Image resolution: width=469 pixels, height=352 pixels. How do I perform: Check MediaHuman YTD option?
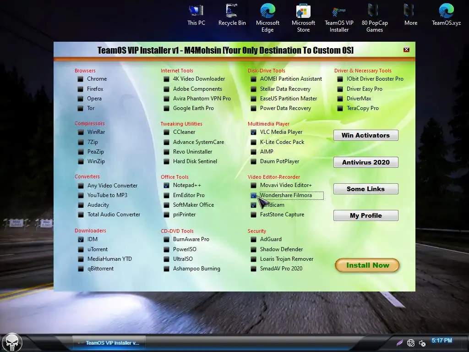[x=81, y=259]
